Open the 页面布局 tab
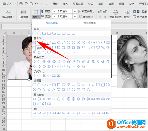The image size is (148, 131). 78,4
